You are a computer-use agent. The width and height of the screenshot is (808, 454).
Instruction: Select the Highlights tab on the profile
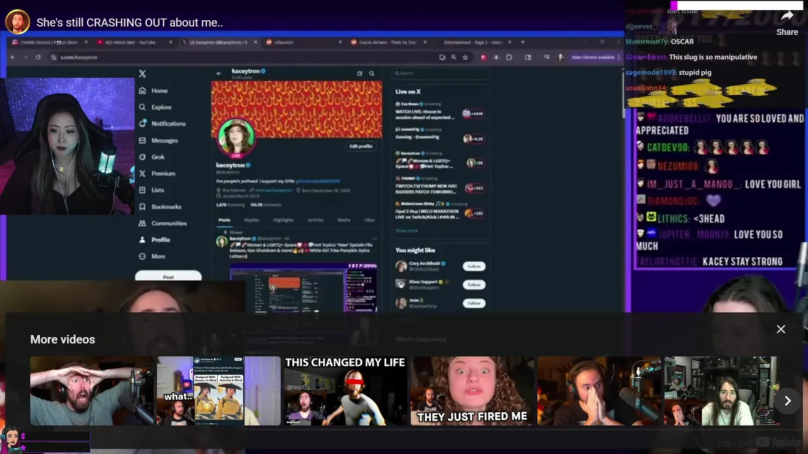click(283, 220)
